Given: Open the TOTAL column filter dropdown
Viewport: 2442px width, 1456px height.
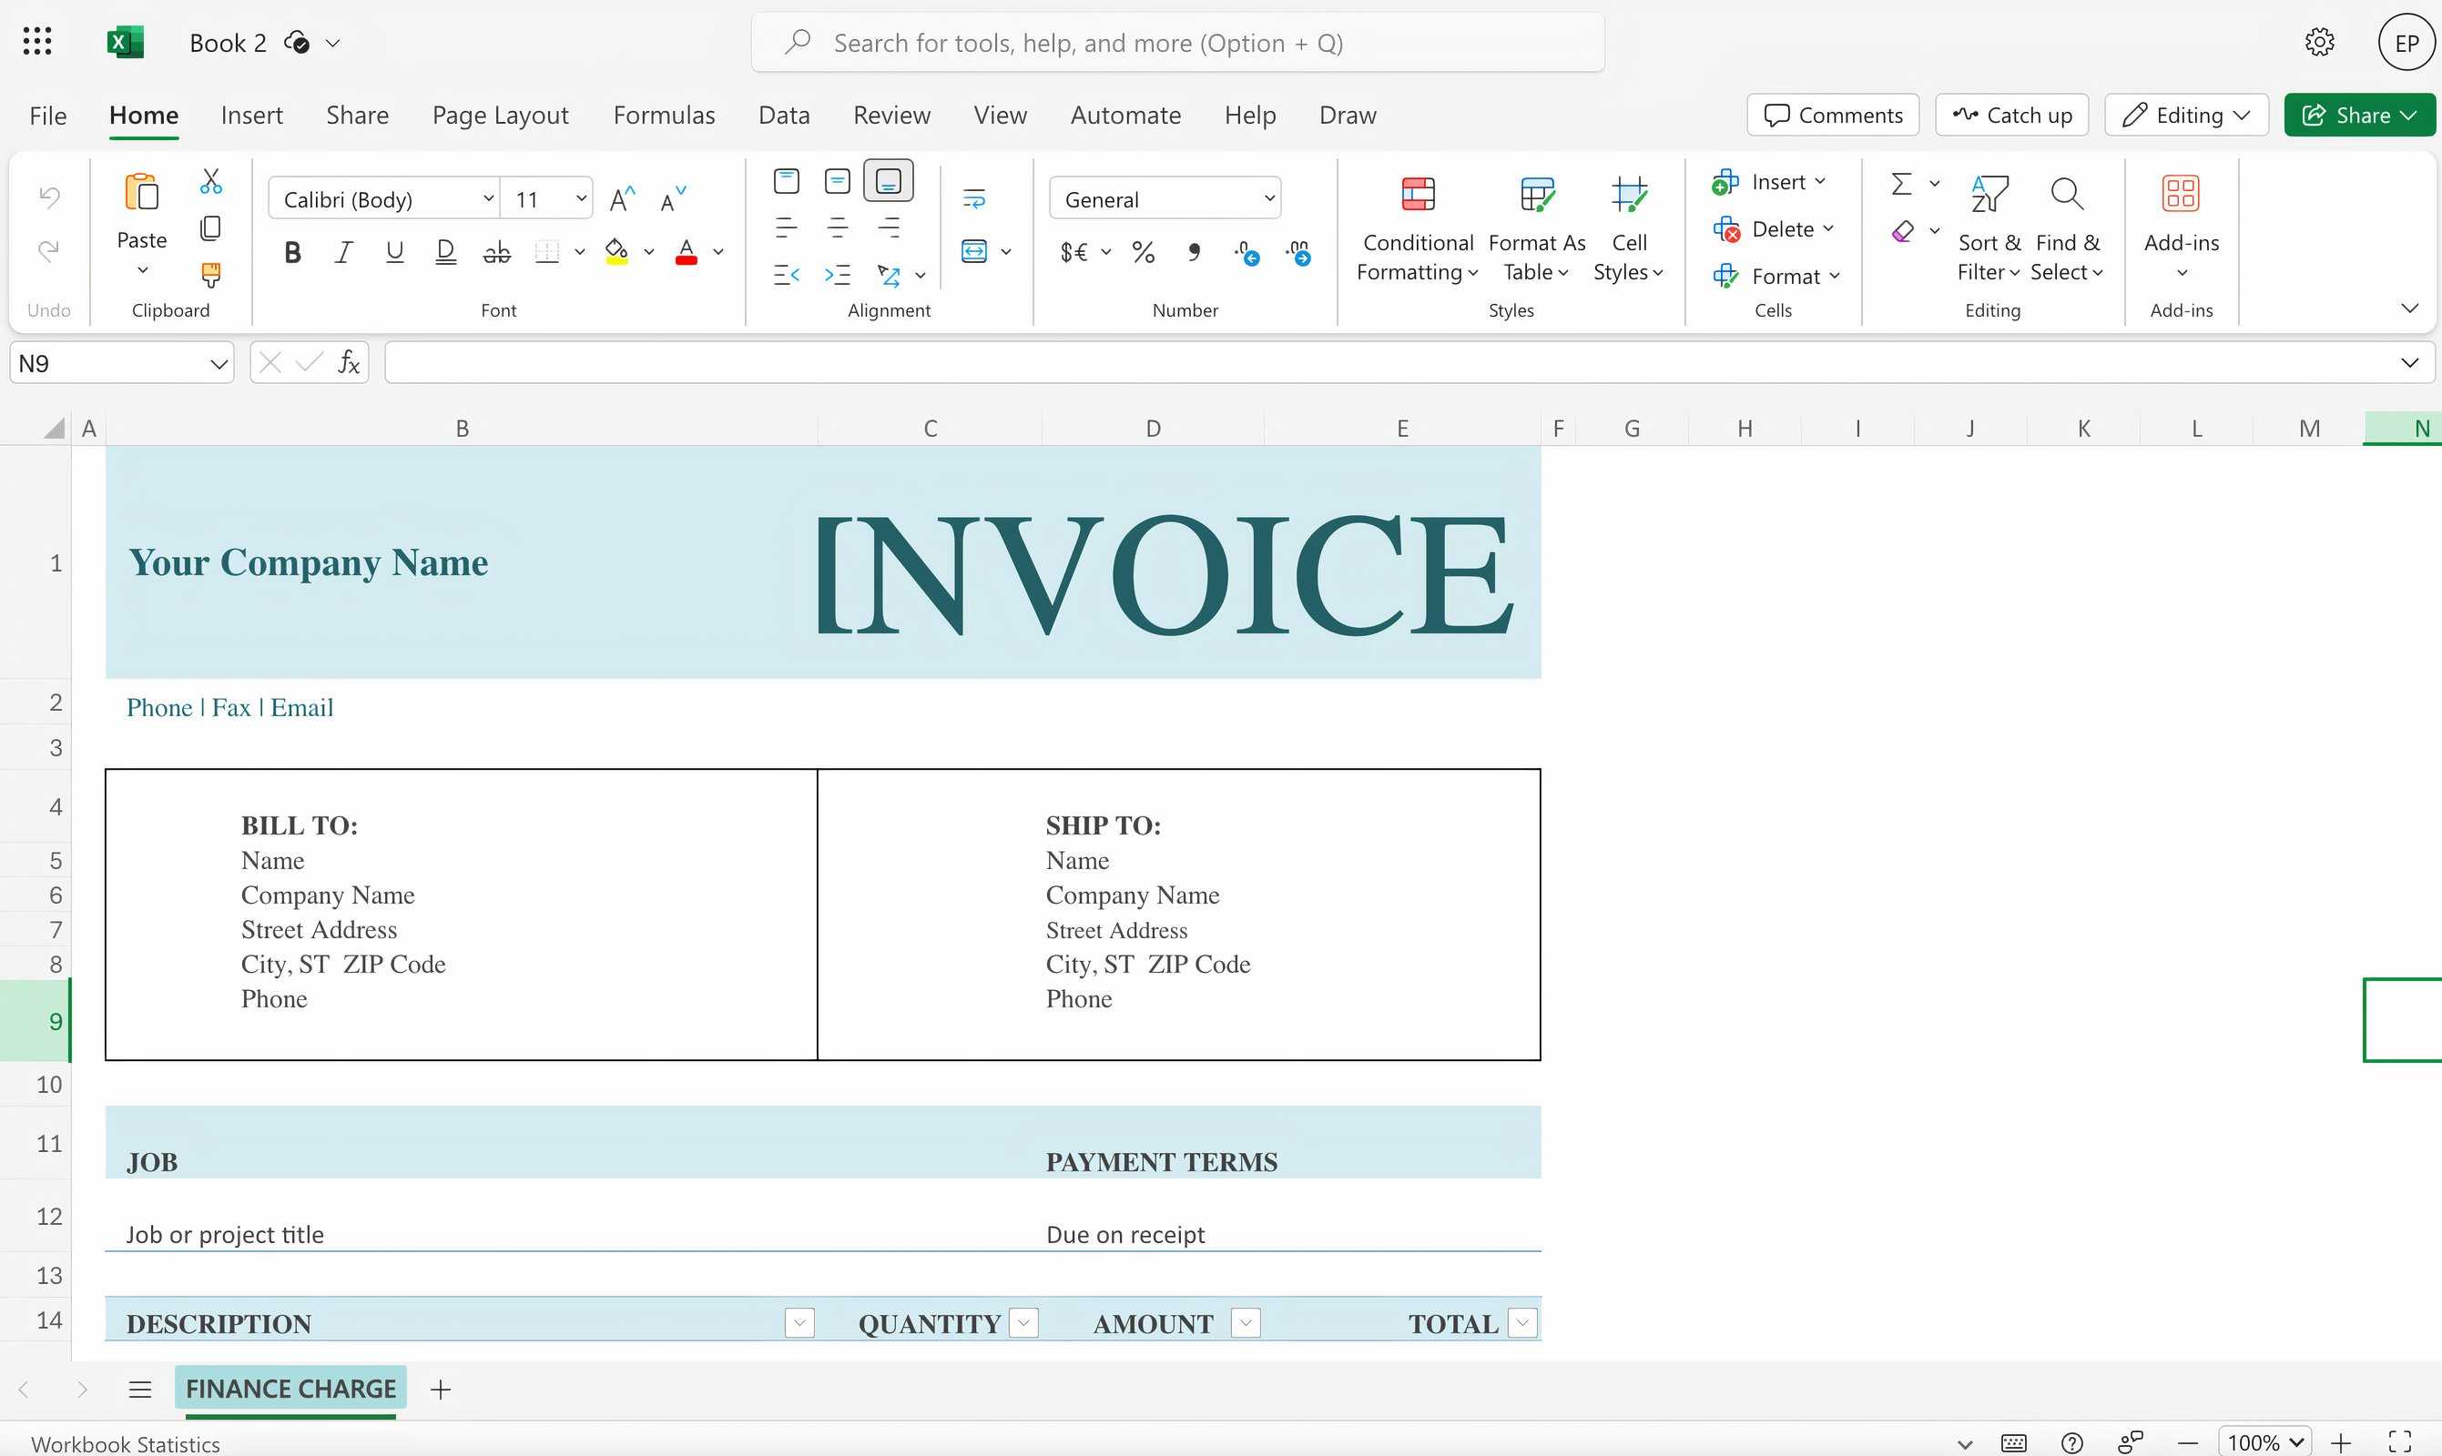Looking at the screenshot, I should [1522, 1322].
